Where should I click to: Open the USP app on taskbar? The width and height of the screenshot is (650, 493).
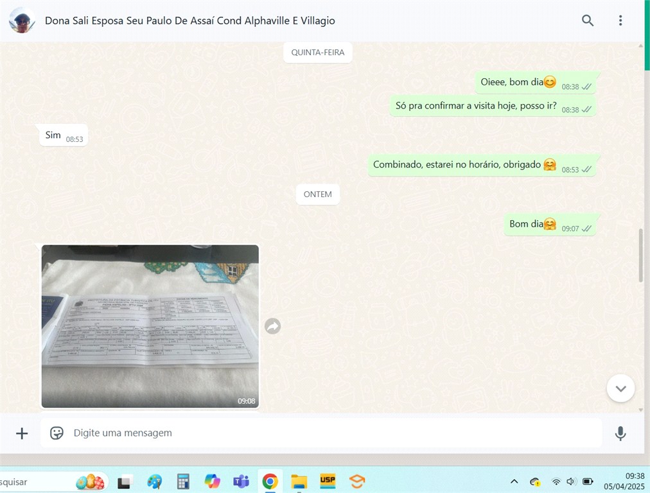(328, 481)
